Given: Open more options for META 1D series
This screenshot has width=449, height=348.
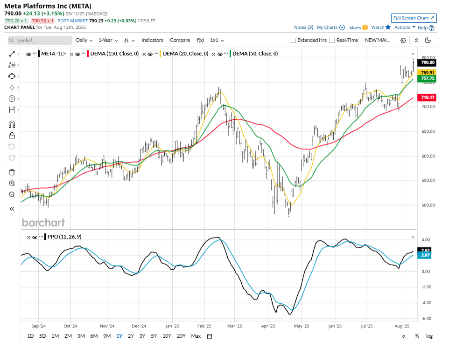Looking at the screenshot, I should pyautogui.click(x=35, y=54).
